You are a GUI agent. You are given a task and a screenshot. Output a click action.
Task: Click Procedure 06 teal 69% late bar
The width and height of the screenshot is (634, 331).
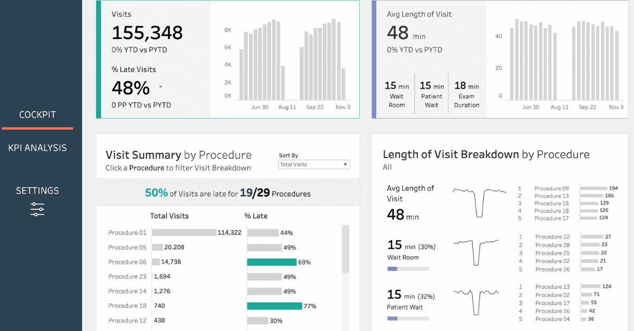(272, 262)
